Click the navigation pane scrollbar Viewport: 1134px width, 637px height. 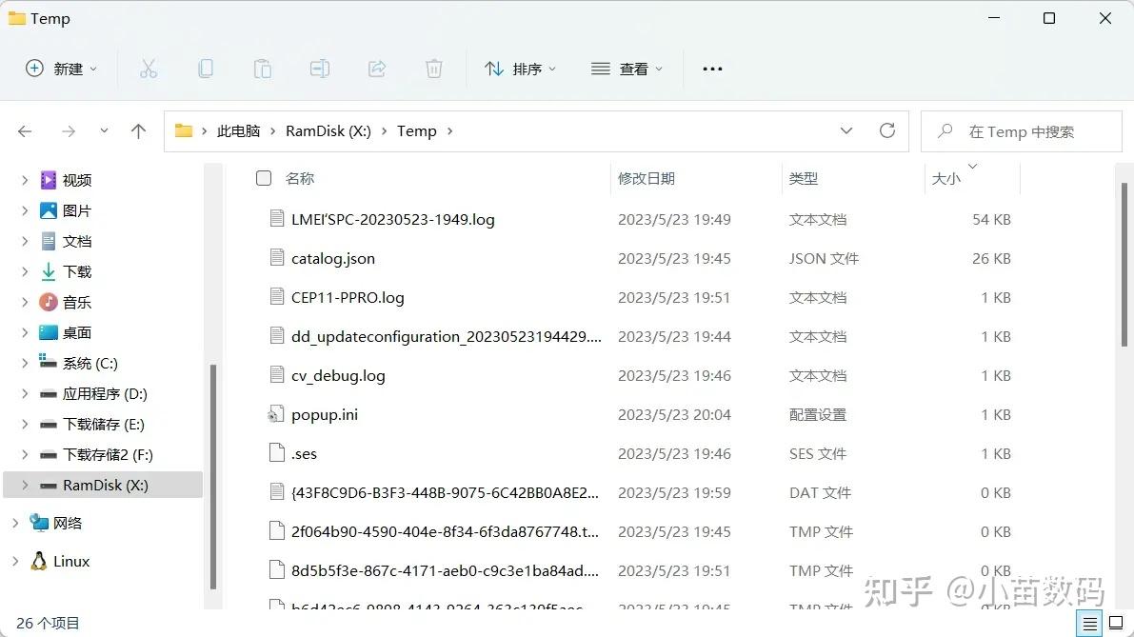click(x=213, y=477)
